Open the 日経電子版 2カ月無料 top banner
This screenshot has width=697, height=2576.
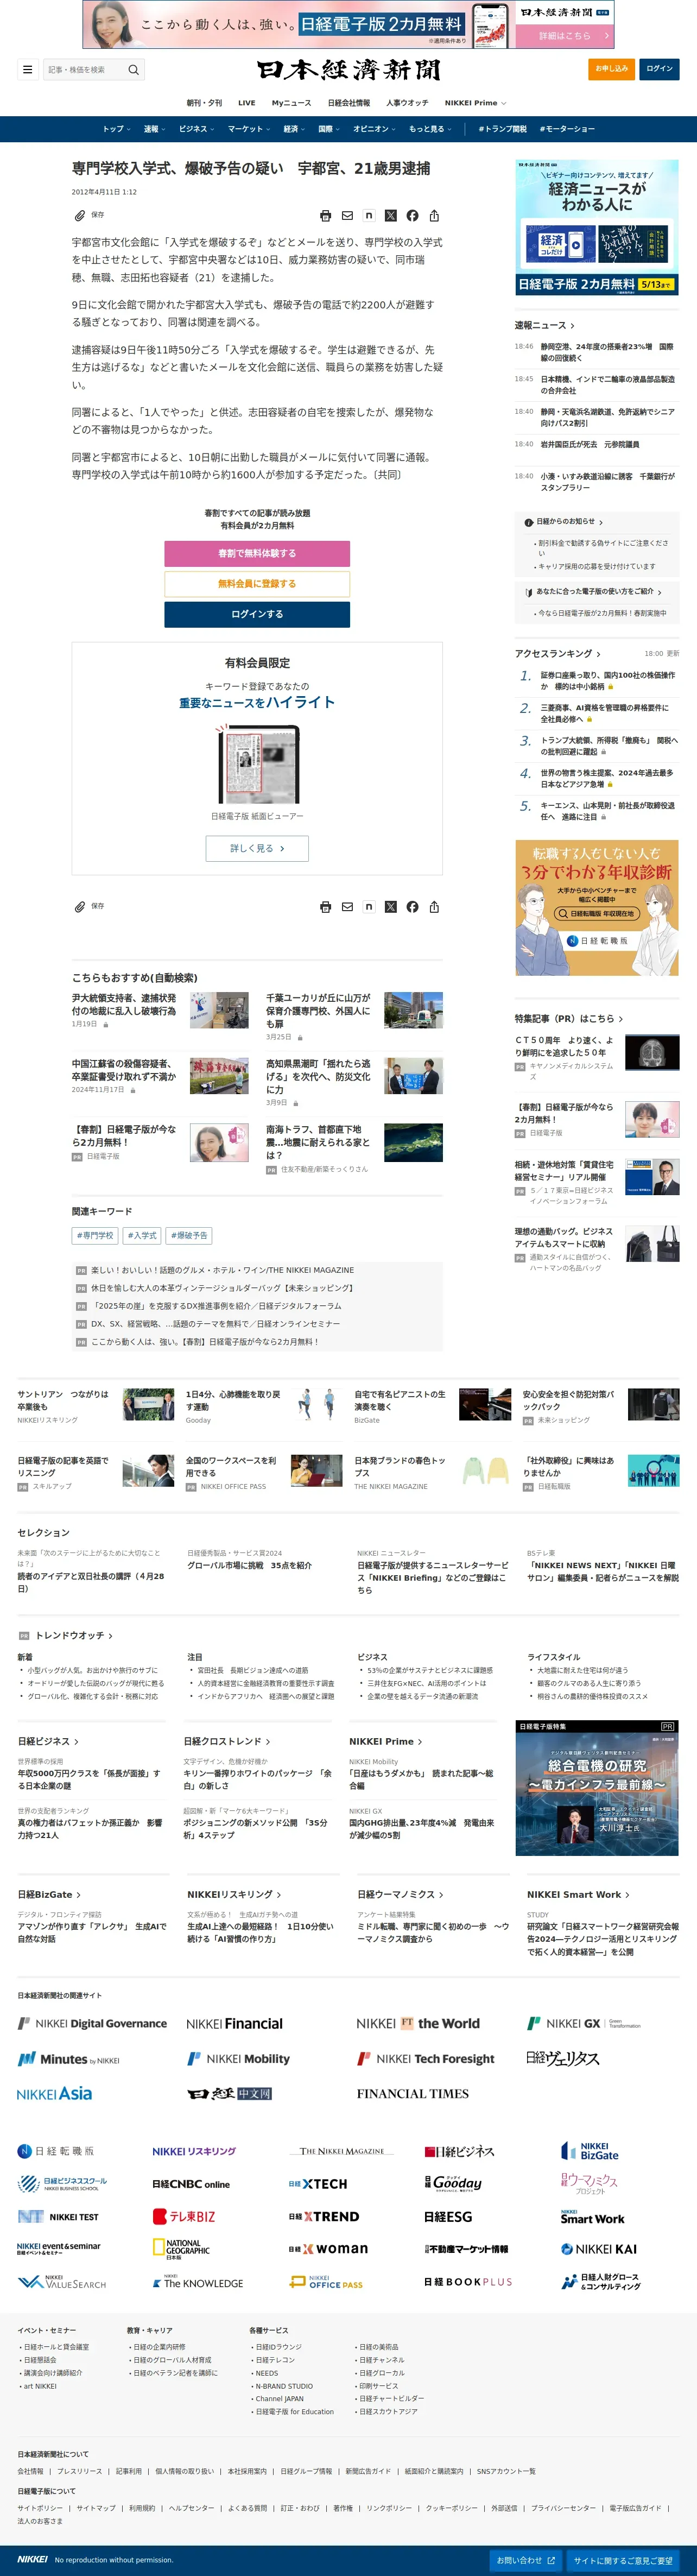[x=348, y=25]
